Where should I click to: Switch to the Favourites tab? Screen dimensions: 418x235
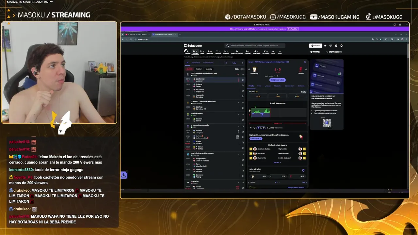pos(196,63)
